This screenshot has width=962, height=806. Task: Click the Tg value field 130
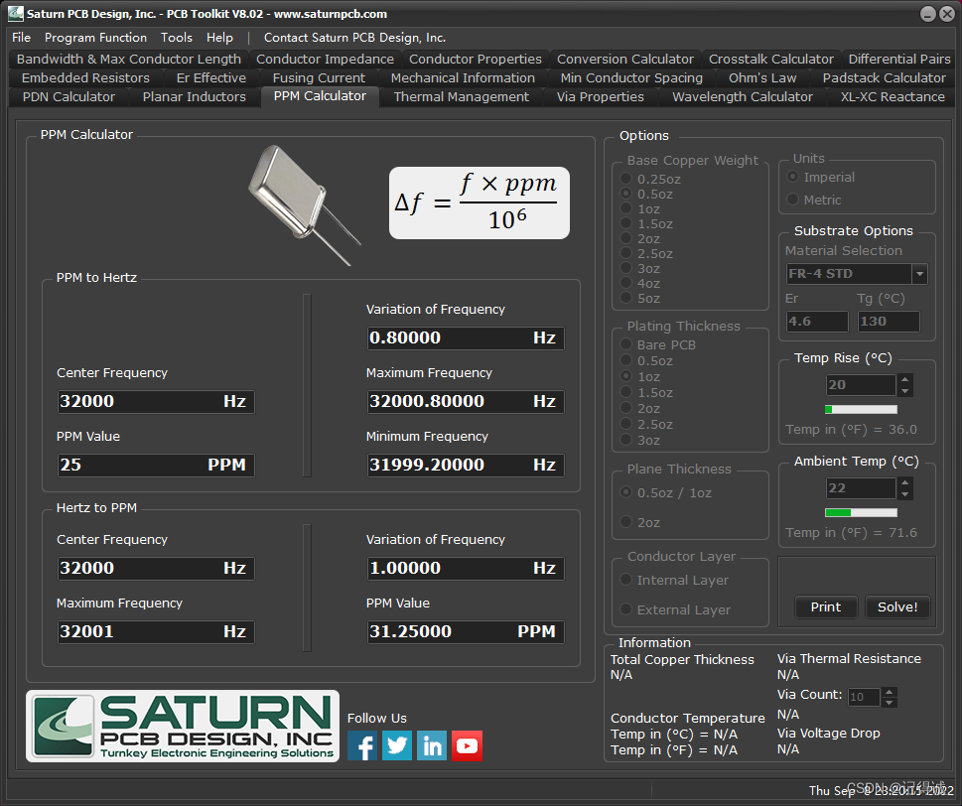889,322
